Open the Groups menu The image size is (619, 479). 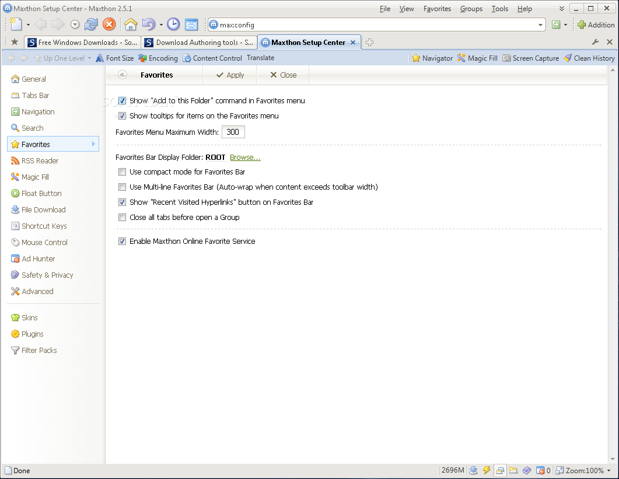[471, 9]
